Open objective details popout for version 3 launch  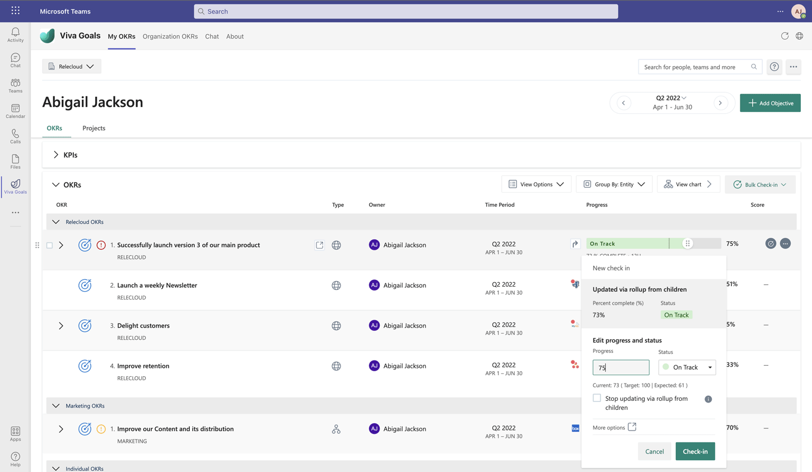[x=319, y=245]
